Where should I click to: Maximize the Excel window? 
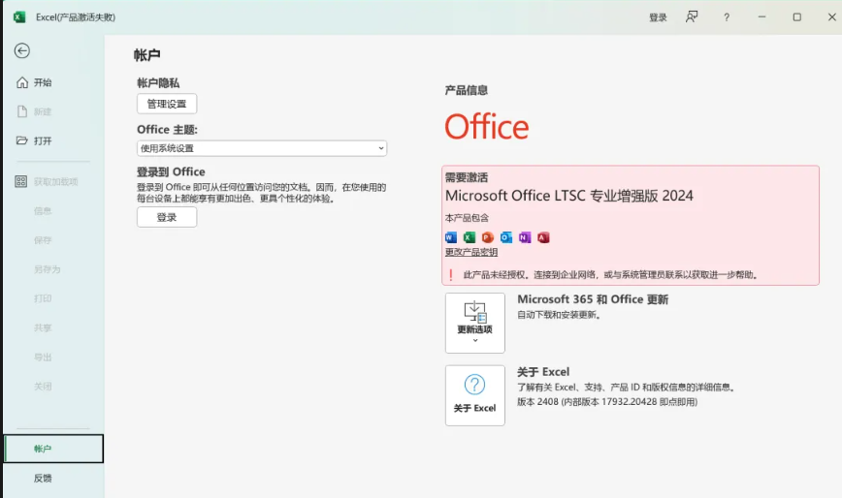pyautogui.click(x=797, y=17)
